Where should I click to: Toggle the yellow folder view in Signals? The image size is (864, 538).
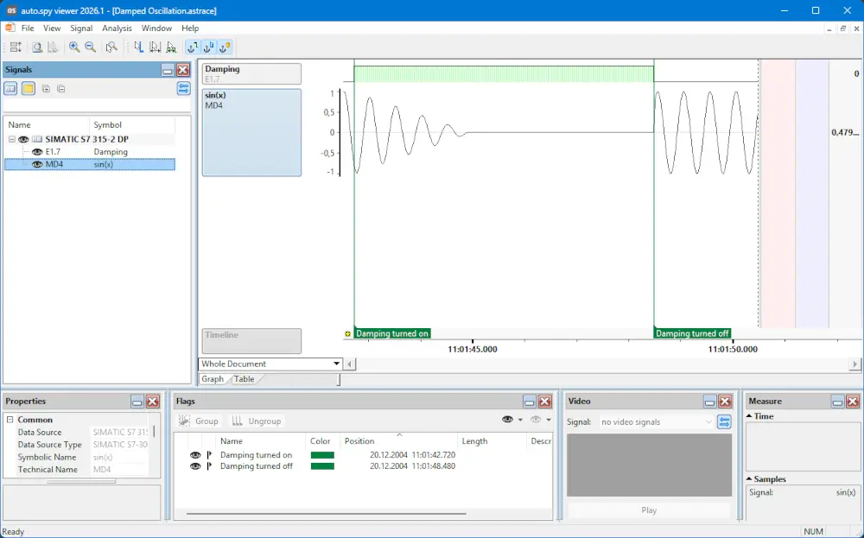click(29, 88)
